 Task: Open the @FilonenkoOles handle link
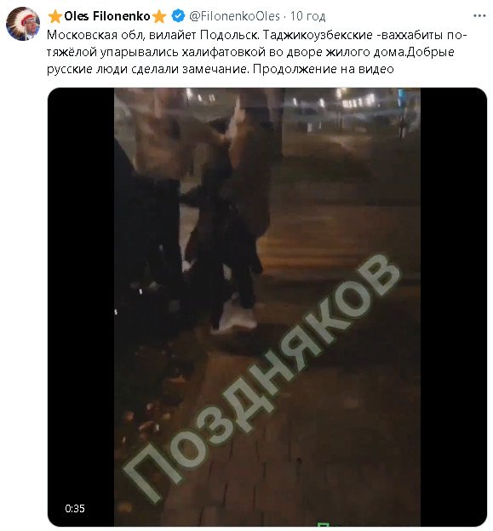click(234, 16)
